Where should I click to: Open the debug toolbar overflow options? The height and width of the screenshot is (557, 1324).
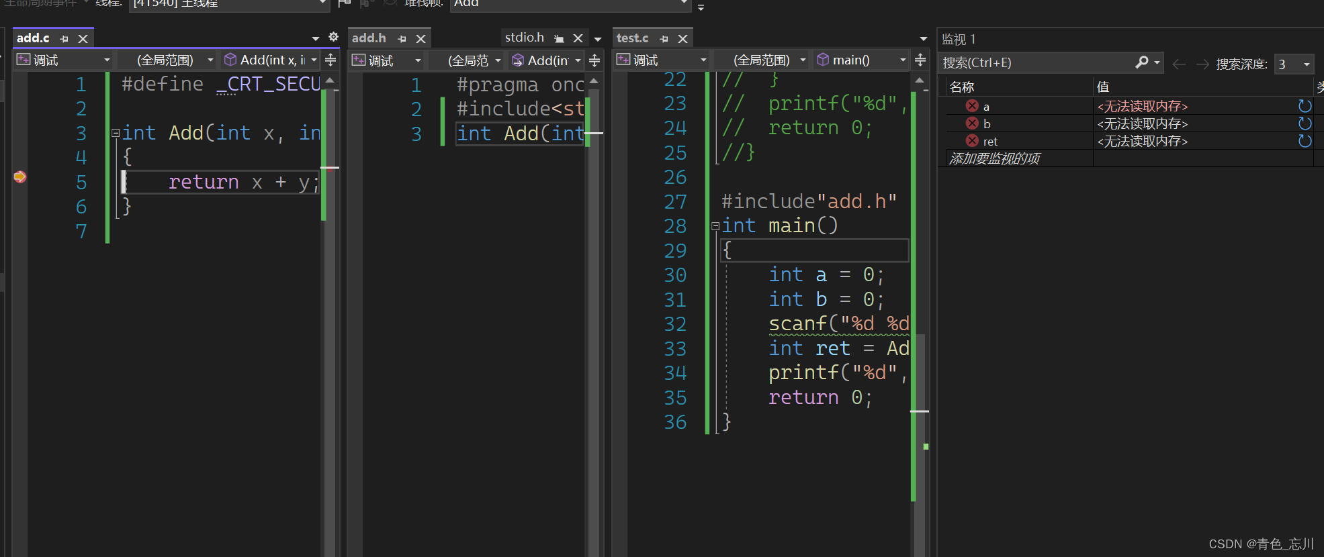[x=701, y=7]
